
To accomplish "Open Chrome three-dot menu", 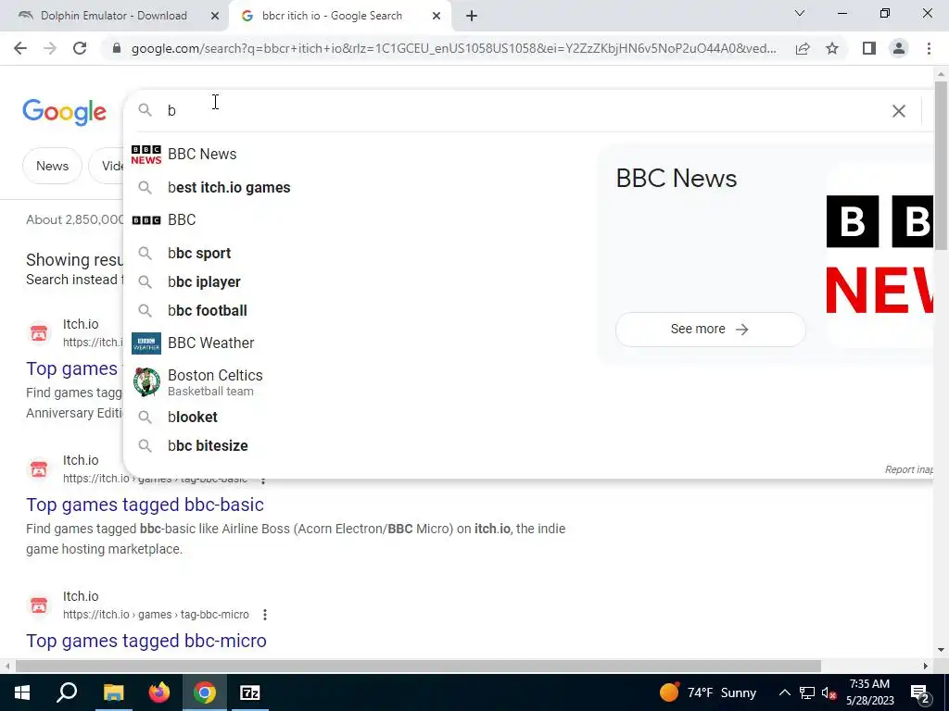I will [929, 48].
